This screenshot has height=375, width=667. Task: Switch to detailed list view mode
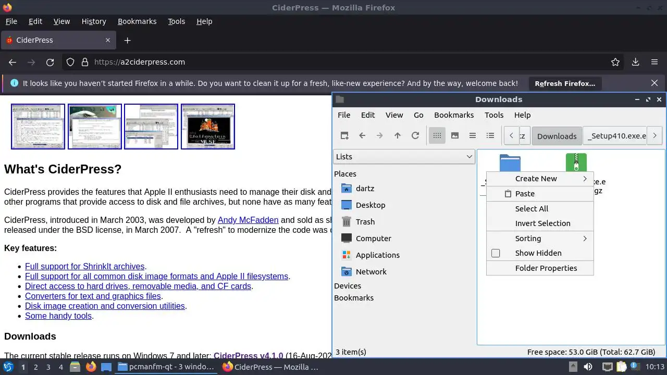(490, 135)
